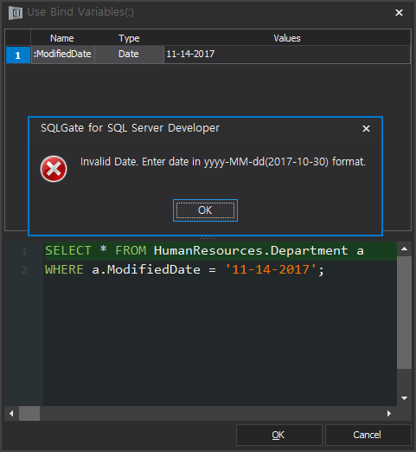Click the Values column header
Image resolution: width=416 pixels, height=452 pixels.
tap(287, 38)
